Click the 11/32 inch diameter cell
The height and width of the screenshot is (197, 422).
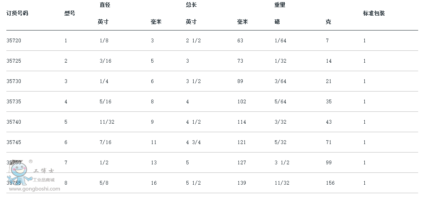106,122
